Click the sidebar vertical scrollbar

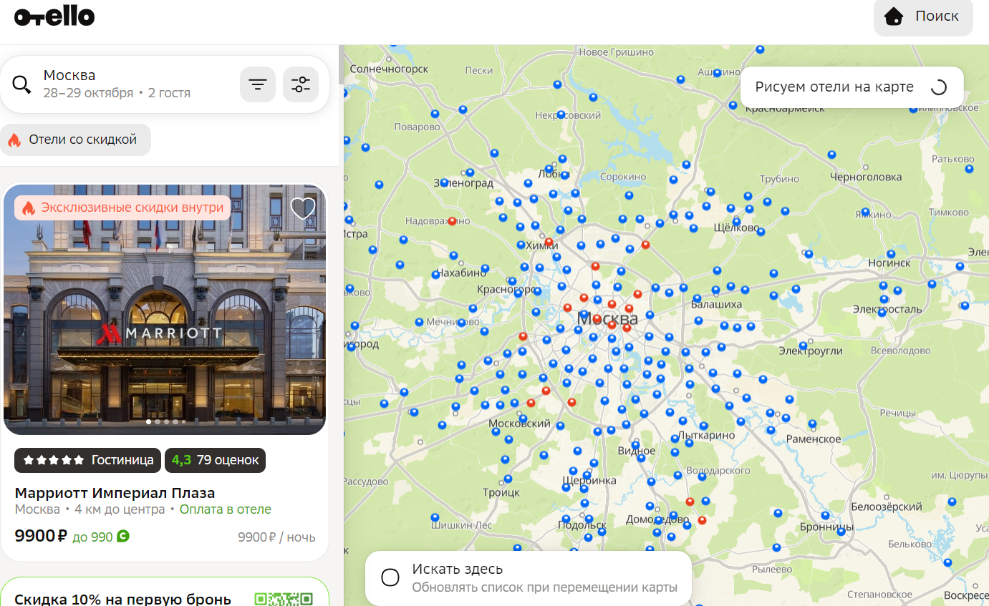[x=341, y=64]
